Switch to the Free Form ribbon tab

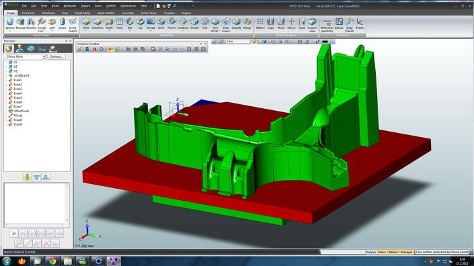pos(28,13)
